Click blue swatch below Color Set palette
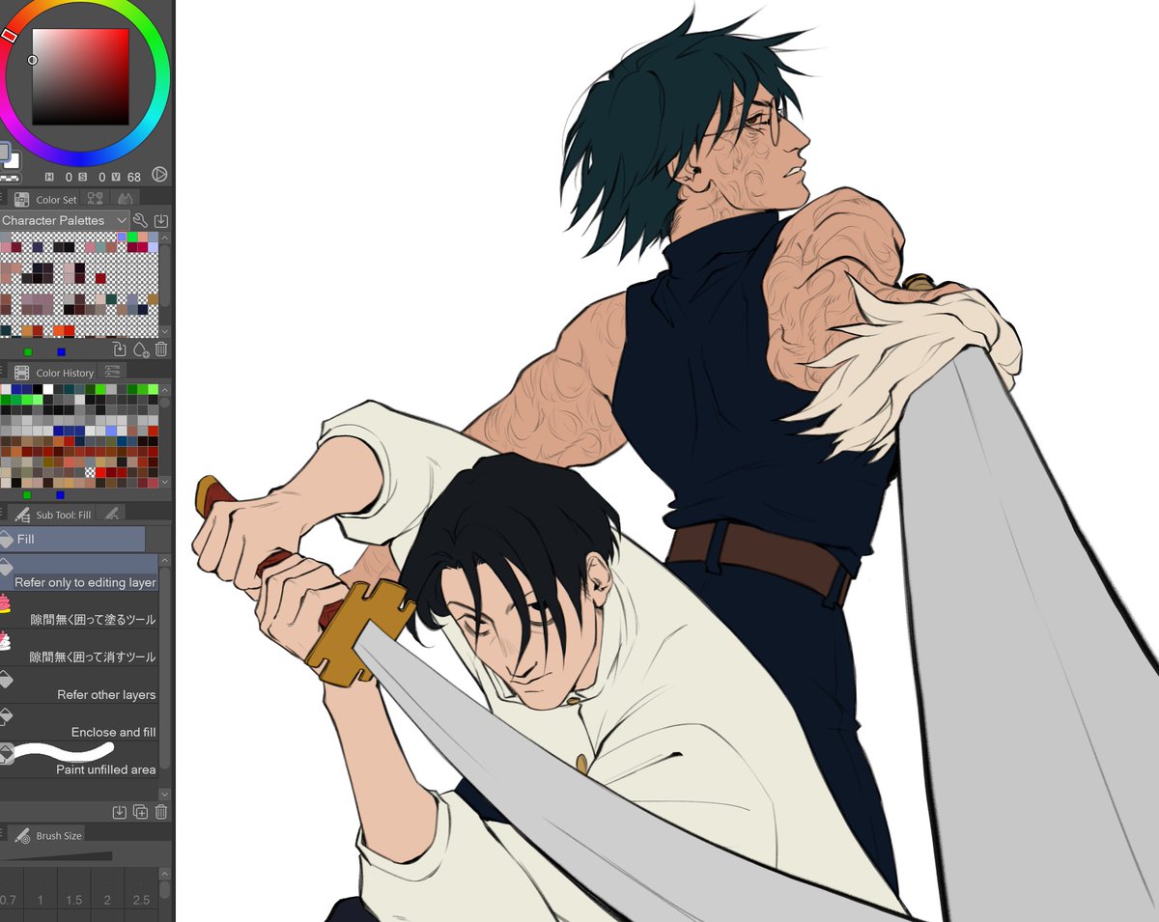 (61, 351)
